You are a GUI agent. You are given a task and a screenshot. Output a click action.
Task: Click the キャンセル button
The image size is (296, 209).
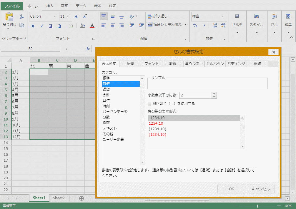pos(261,189)
